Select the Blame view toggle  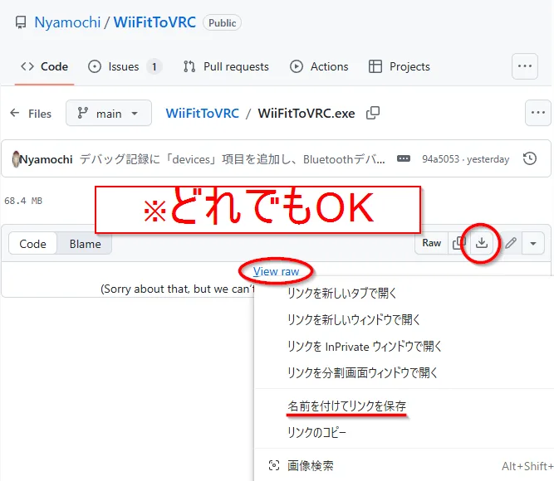click(85, 244)
